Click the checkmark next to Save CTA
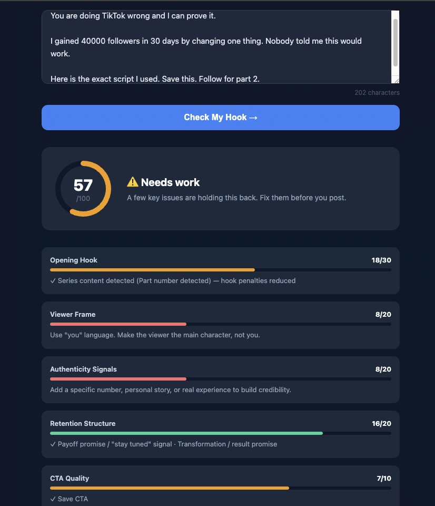Viewport: 435px width, 506px height. point(53,499)
